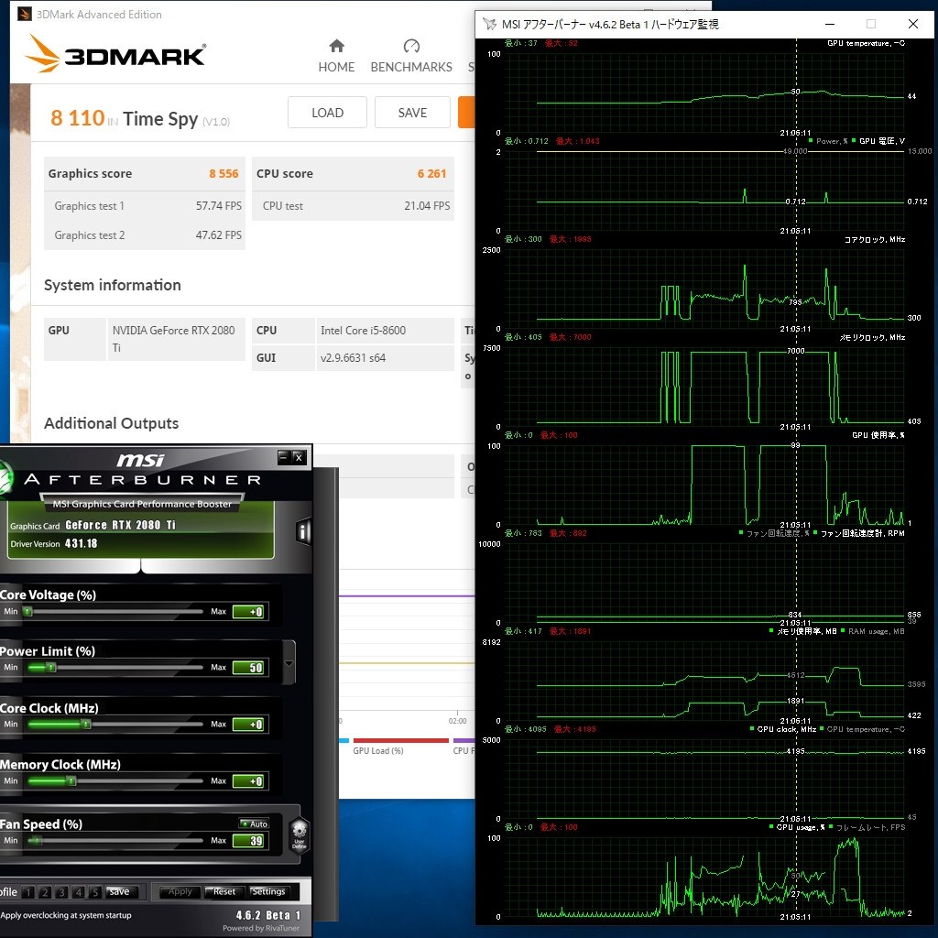Click the core clock MHz graph
This screenshot has height=938, width=938.
(x=704, y=289)
